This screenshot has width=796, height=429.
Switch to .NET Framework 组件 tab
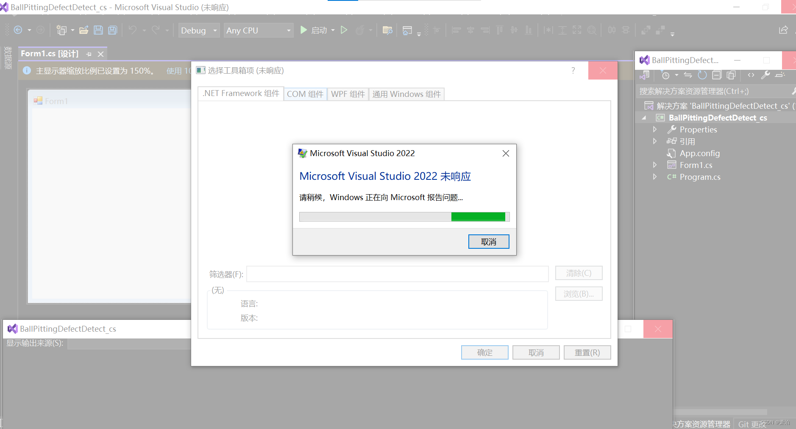[x=241, y=93]
